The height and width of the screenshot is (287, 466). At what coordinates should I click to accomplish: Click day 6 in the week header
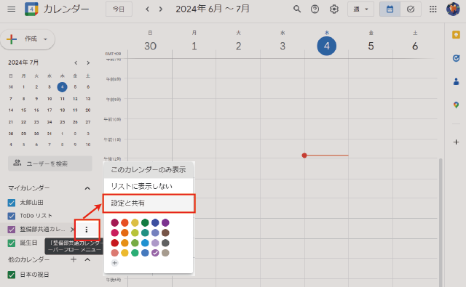click(415, 46)
